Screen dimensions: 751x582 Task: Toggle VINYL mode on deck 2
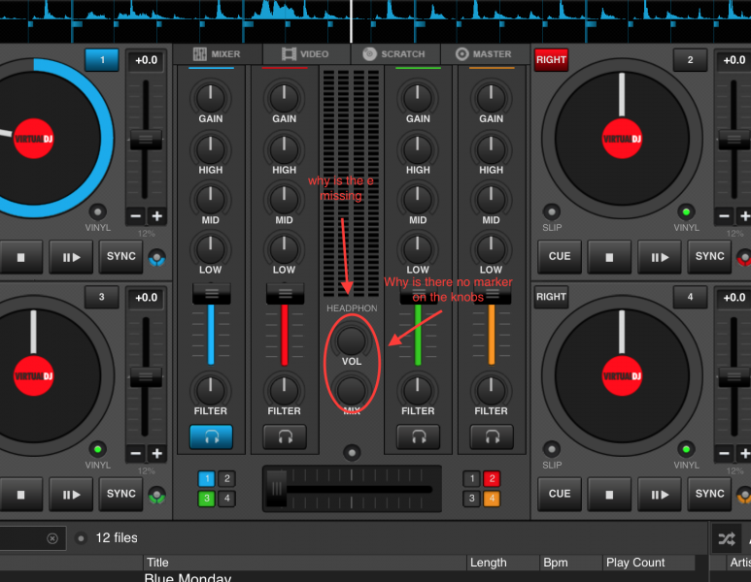tap(686, 211)
